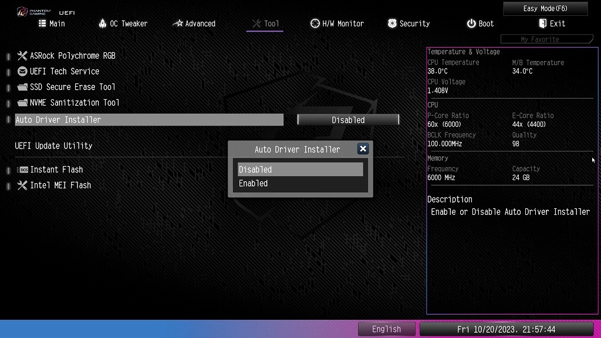Click the OC Tweaker rocket icon
Screen dimensions: 601x338
pos(102,23)
